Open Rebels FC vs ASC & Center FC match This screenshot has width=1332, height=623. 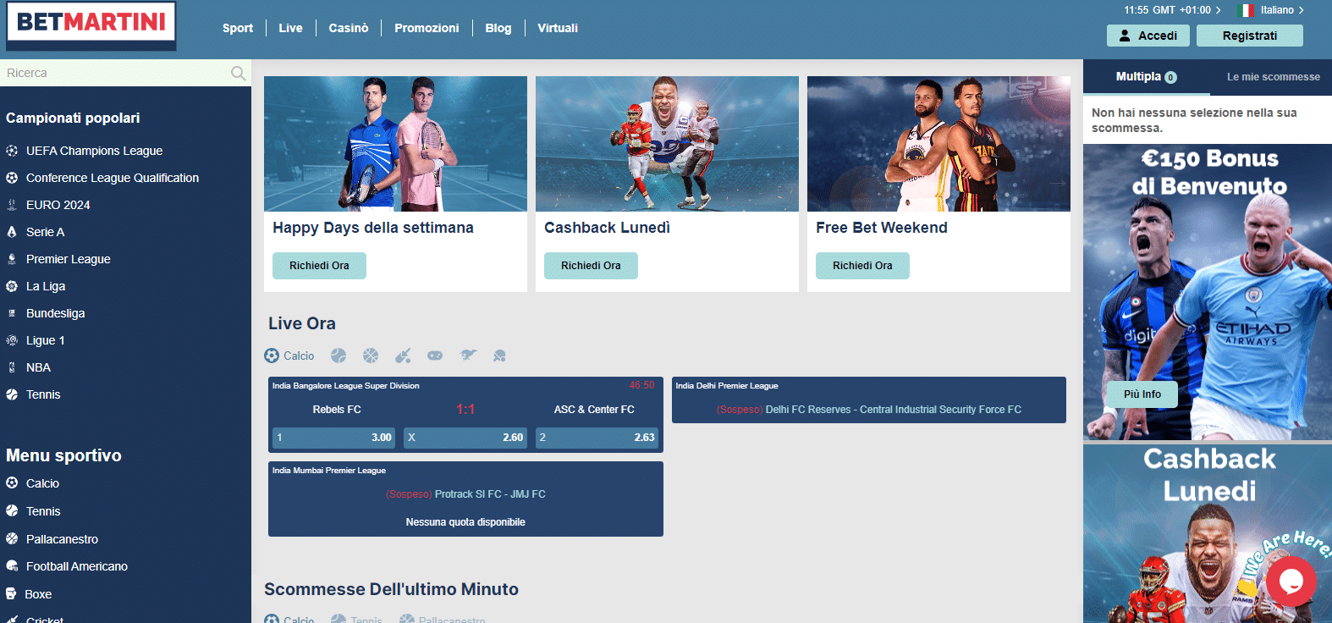(x=465, y=410)
